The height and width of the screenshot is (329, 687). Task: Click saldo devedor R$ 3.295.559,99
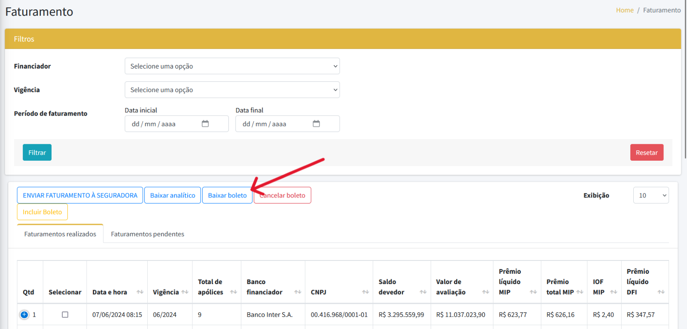click(x=401, y=314)
